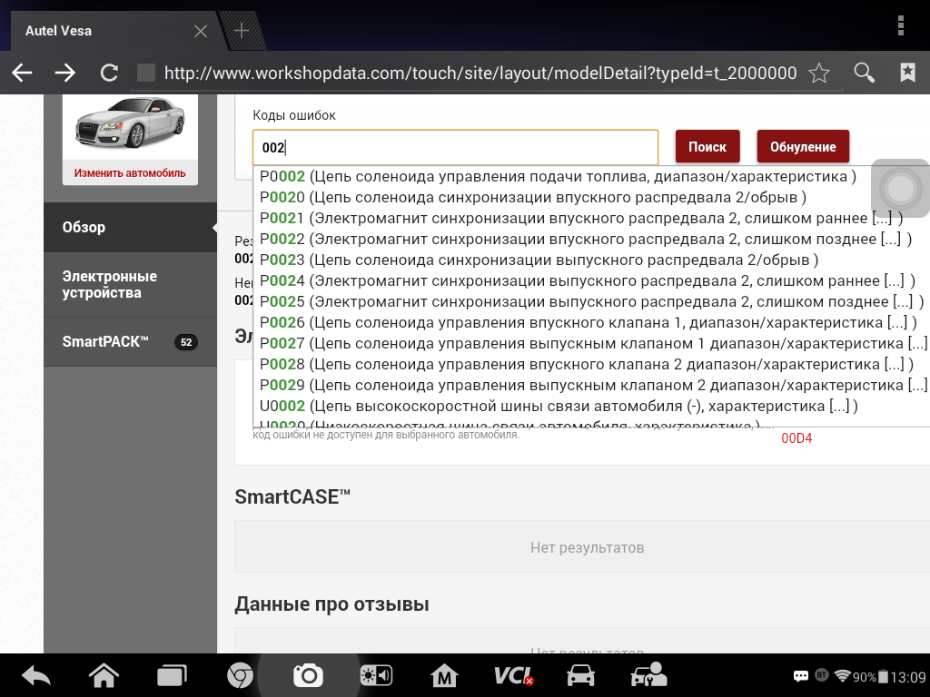Open the Обзор sidebar section

pos(131,227)
